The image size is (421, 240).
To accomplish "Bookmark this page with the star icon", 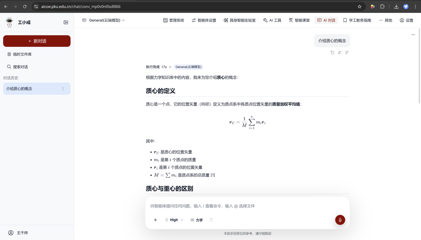I will coord(359,7).
